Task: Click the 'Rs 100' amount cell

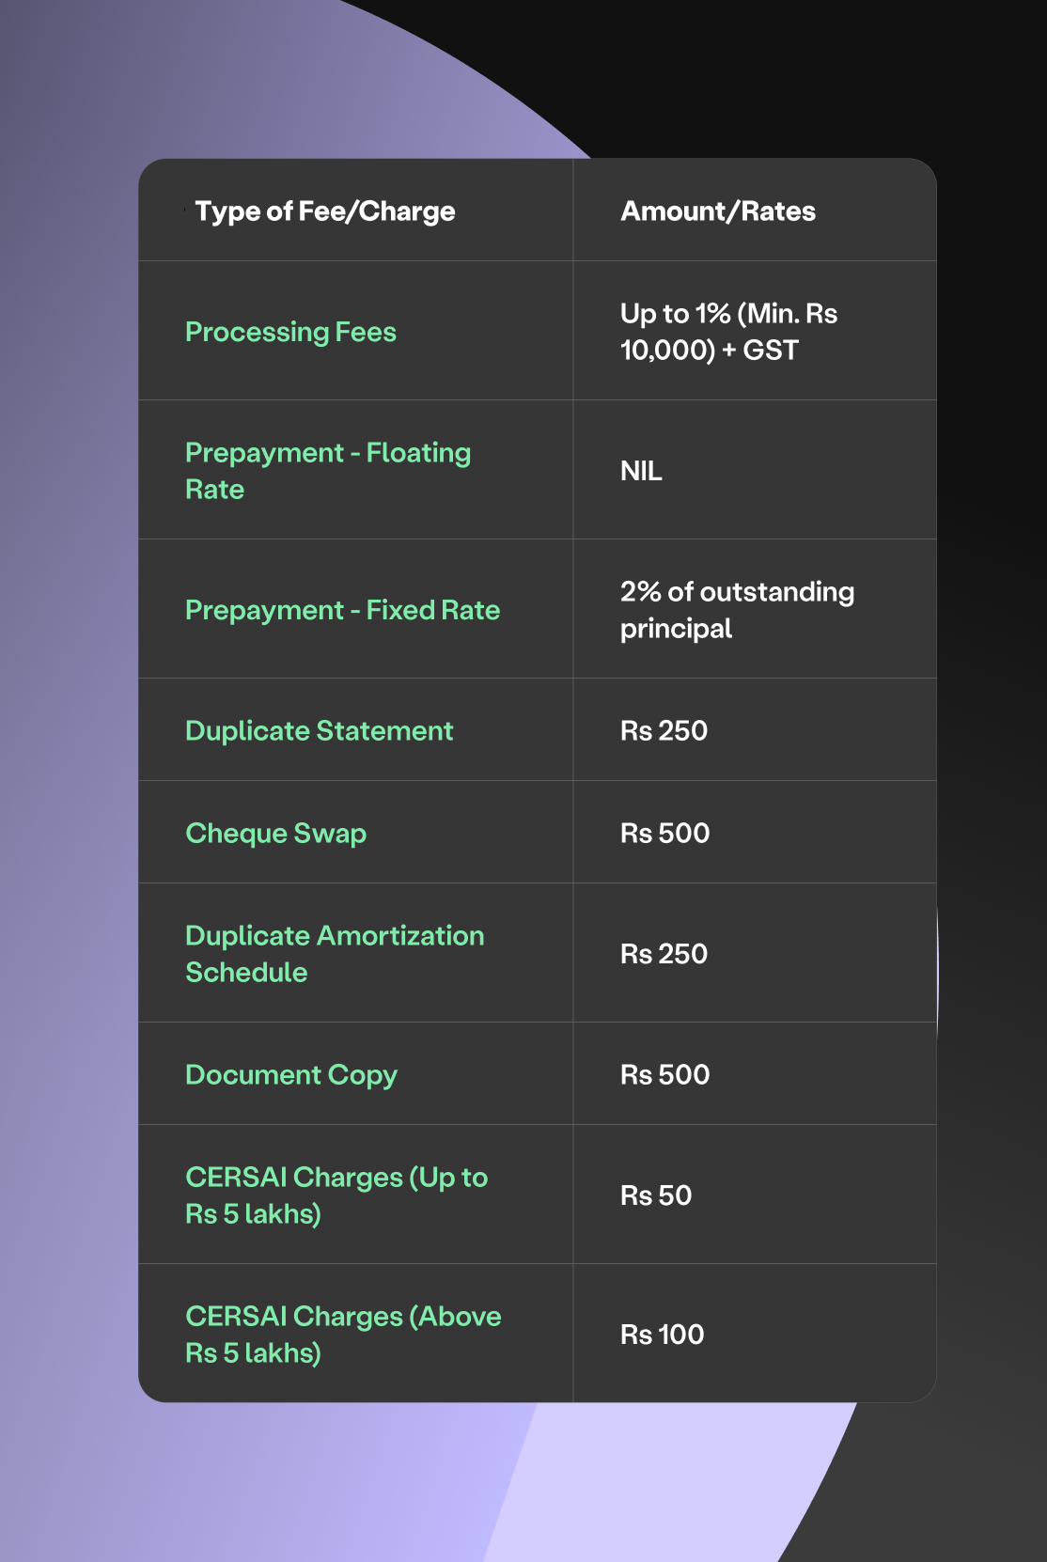Action: pos(662,1335)
